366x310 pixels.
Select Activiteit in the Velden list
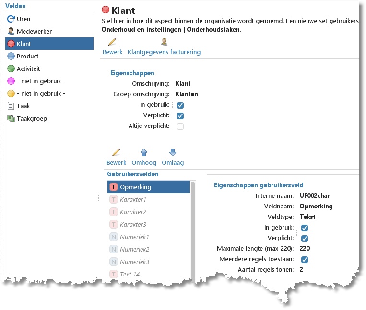click(49, 69)
